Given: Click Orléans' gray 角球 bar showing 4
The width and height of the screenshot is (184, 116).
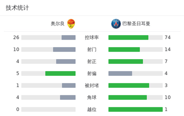Looking at the screenshot, I should pos(68,97).
